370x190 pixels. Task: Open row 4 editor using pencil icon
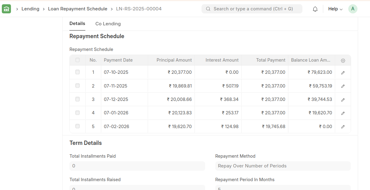(343, 113)
